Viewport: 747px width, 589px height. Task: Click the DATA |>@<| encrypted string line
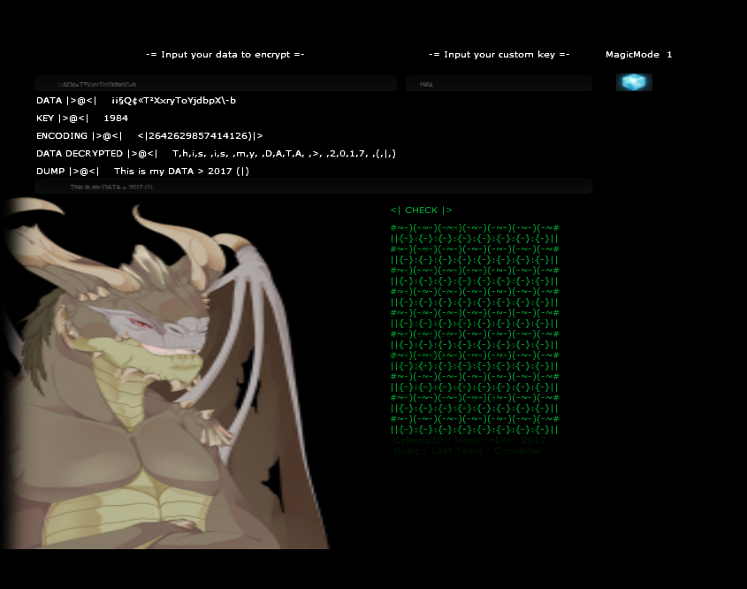[x=136, y=101]
